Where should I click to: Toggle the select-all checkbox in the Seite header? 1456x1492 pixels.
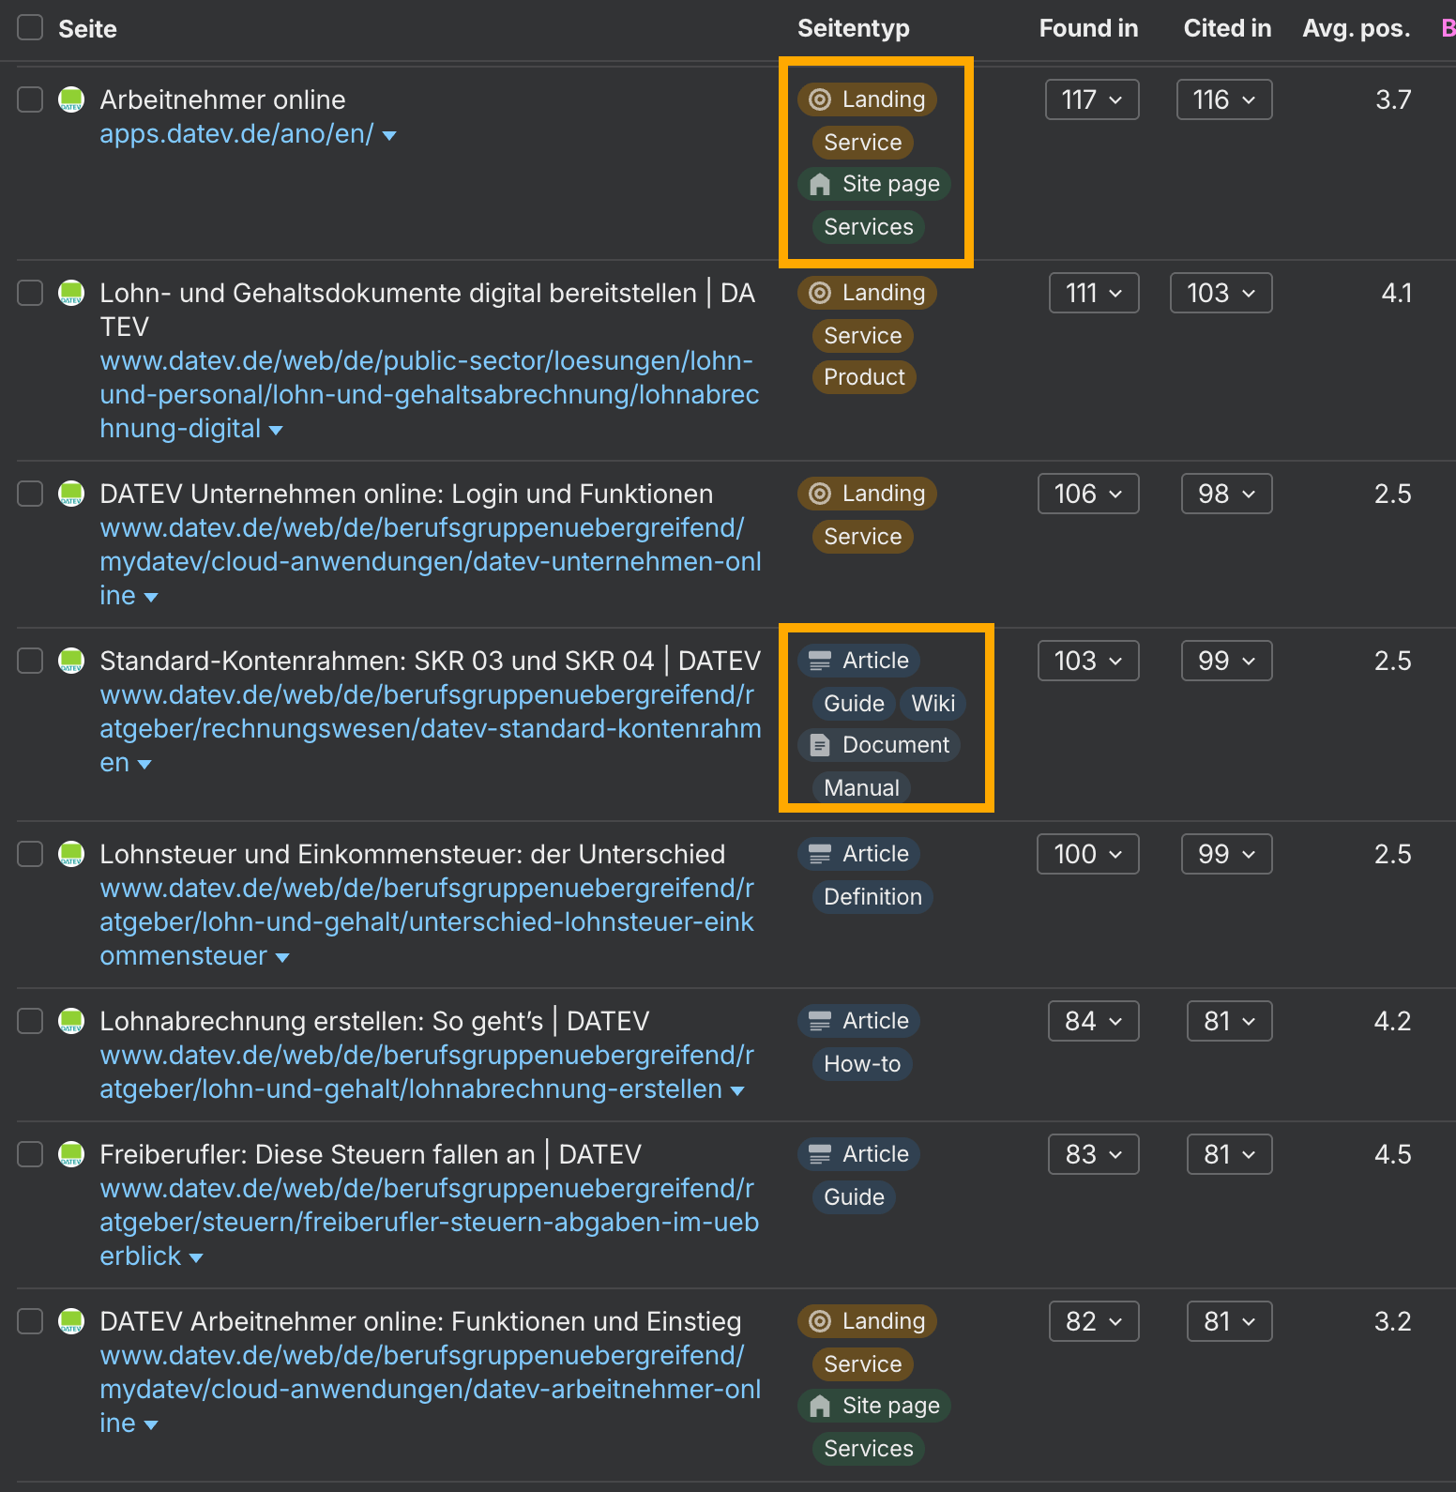(x=30, y=27)
